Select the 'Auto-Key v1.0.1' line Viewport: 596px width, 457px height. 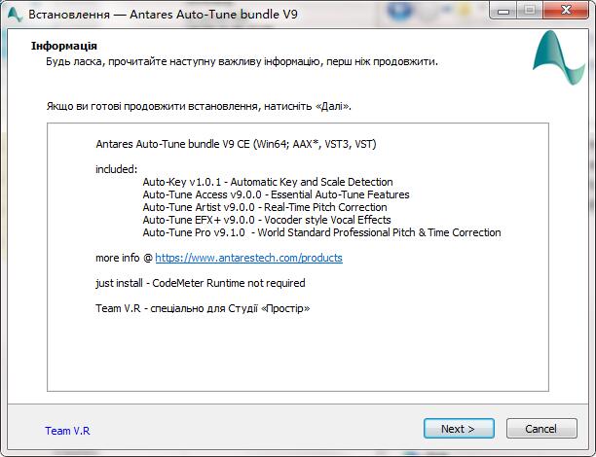(268, 182)
